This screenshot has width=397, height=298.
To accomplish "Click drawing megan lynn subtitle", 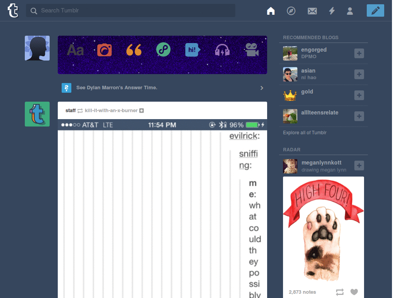I will tap(324, 170).
